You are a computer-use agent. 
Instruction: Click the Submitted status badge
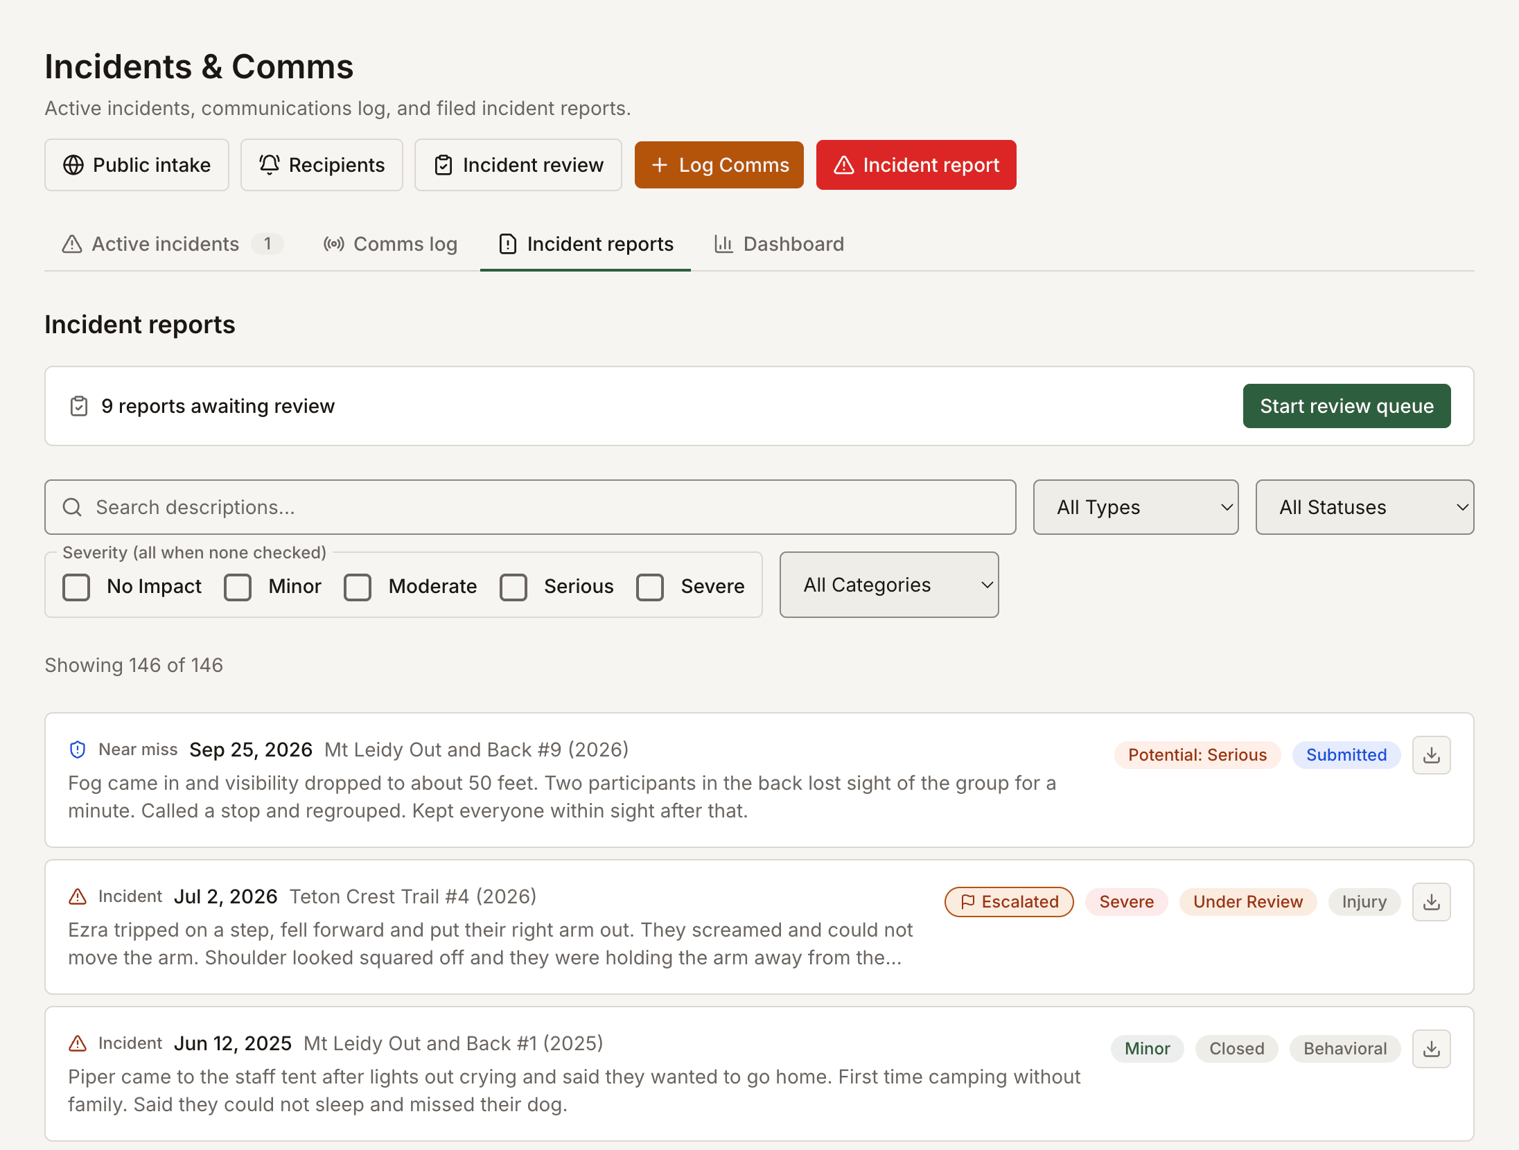click(1346, 755)
